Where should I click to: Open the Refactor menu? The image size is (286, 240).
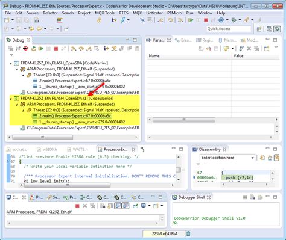50,13
